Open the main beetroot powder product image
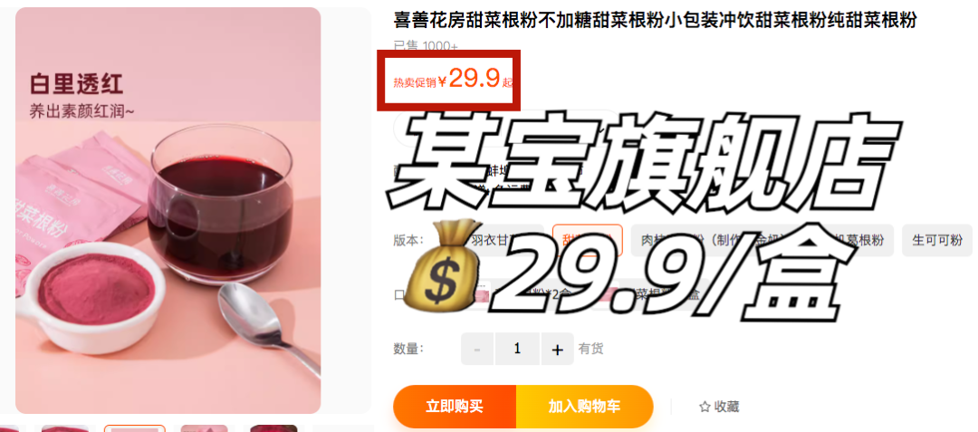 coord(168,210)
